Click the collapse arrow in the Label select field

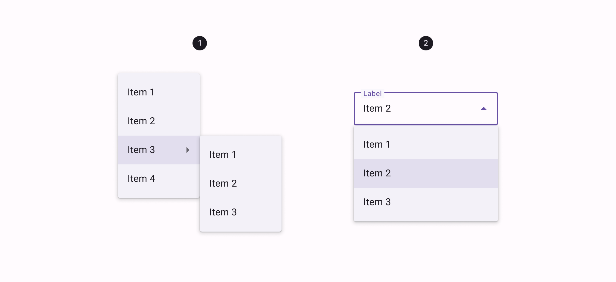(x=484, y=108)
